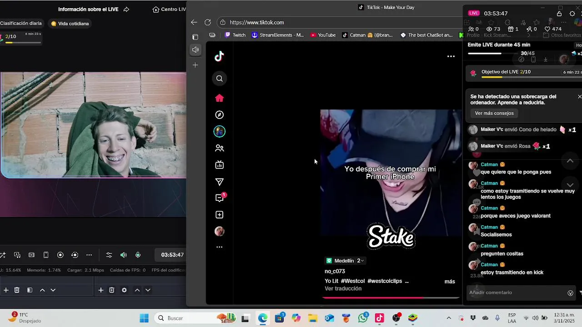This screenshot has height=327, width=582.
Task: Start recording in Live Studio
Action: point(60,255)
